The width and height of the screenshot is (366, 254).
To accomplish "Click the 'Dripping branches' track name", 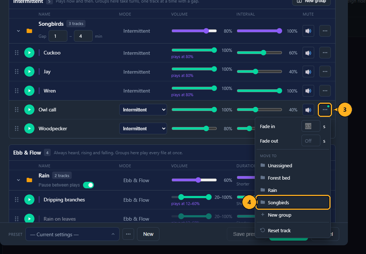I will tap(64, 200).
